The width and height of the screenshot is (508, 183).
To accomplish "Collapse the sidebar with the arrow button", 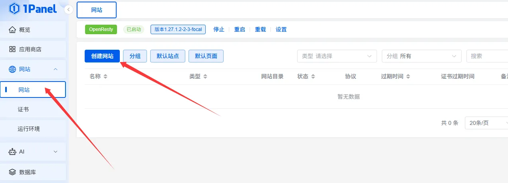I will coord(69,10).
